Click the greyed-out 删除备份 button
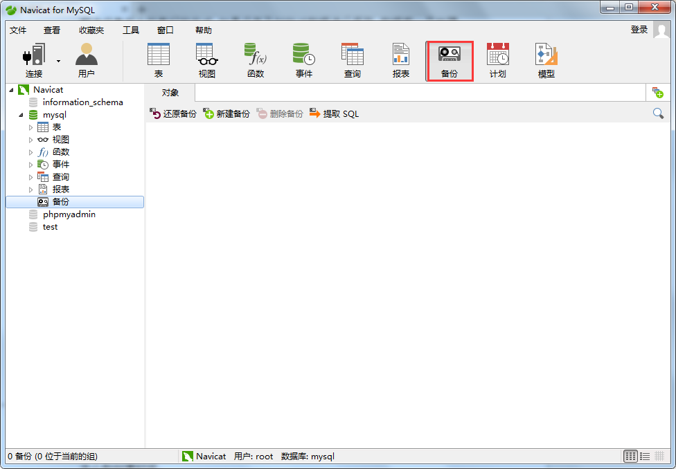The image size is (676, 469). [281, 113]
